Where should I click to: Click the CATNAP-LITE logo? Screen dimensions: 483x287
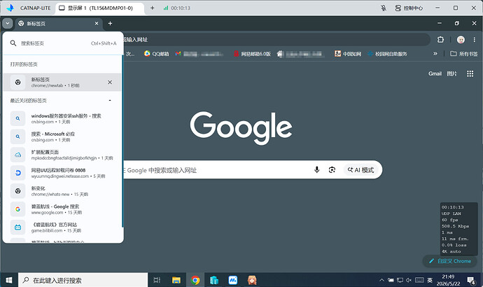(10, 8)
